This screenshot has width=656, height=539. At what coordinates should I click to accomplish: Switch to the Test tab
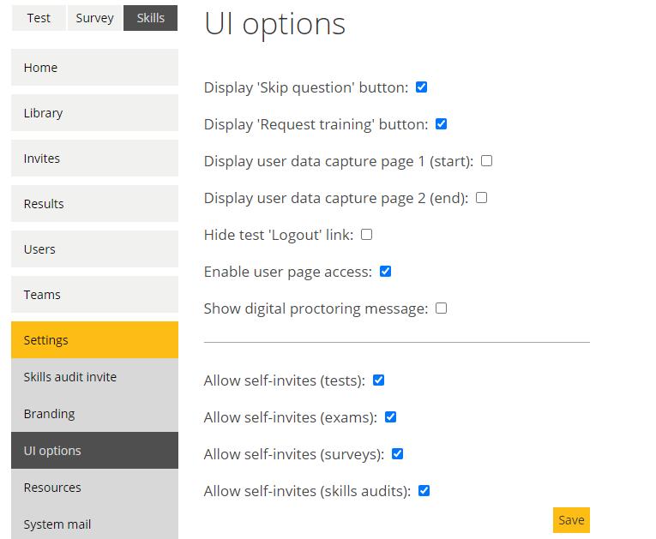pyautogui.click(x=39, y=18)
